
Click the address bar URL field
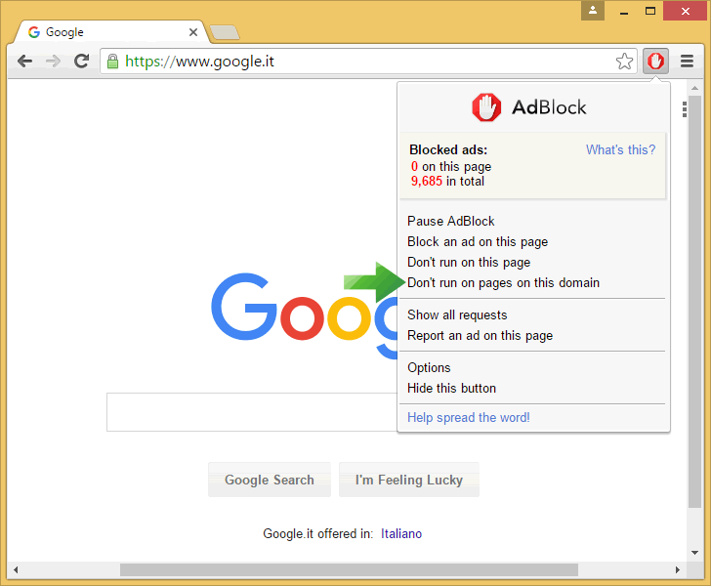368,62
